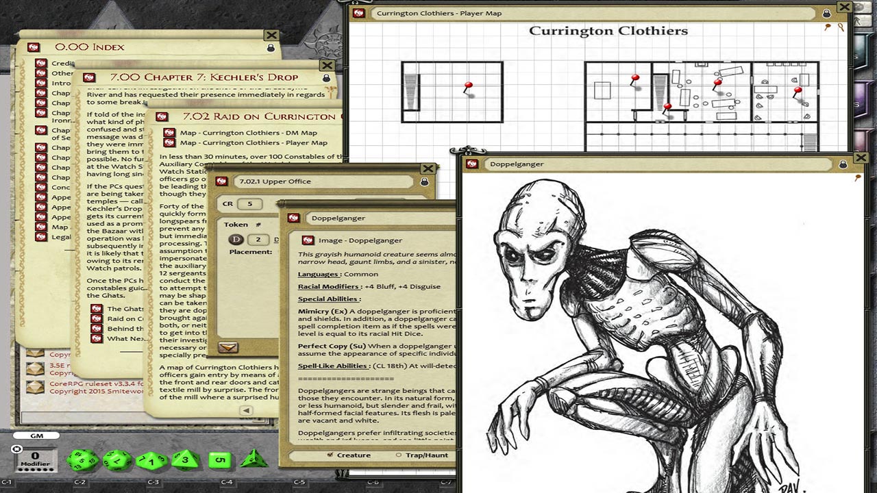Image resolution: width=877 pixels, height=493 pixels.
Task: Click the lock icon on Currington Clothiers map
Action: (826, 13)
